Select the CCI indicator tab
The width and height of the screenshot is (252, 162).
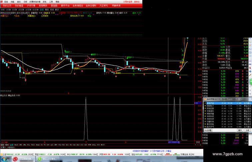coord(82,145)
